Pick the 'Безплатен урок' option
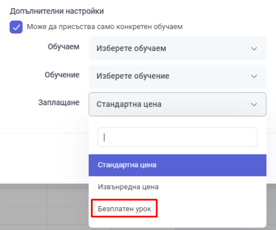This screenshot has height=230, width=276. 124,209
